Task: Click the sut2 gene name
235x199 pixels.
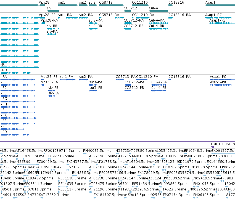Action: pos(83,2)
